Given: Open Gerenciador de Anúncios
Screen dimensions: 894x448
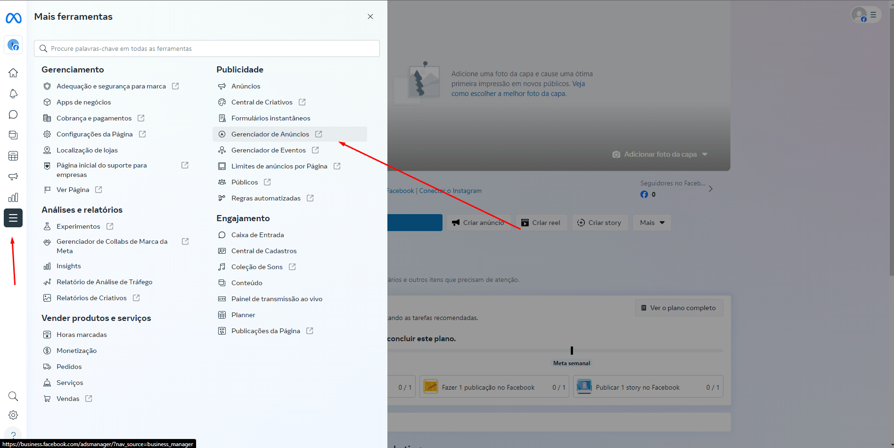Looking at the screenshot, I should coord(290,134).
